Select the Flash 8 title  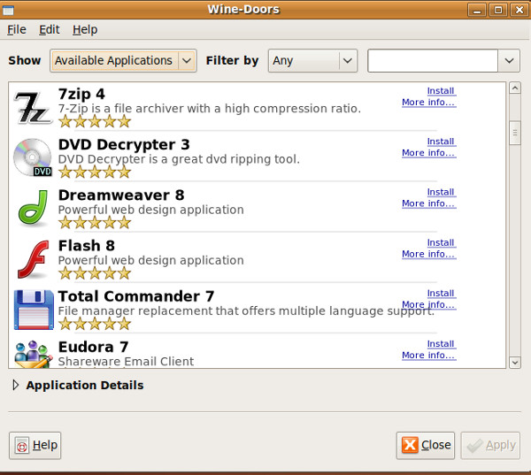click(87, 246)
